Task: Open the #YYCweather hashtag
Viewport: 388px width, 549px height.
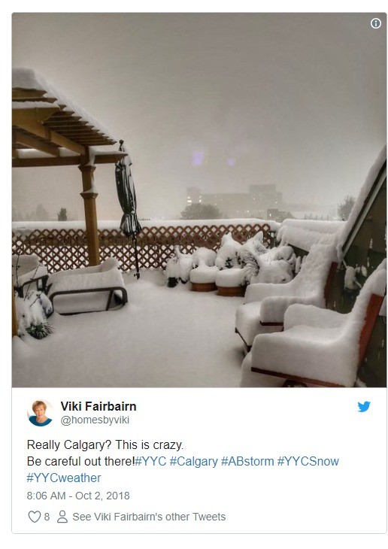Action: point(64,478)
